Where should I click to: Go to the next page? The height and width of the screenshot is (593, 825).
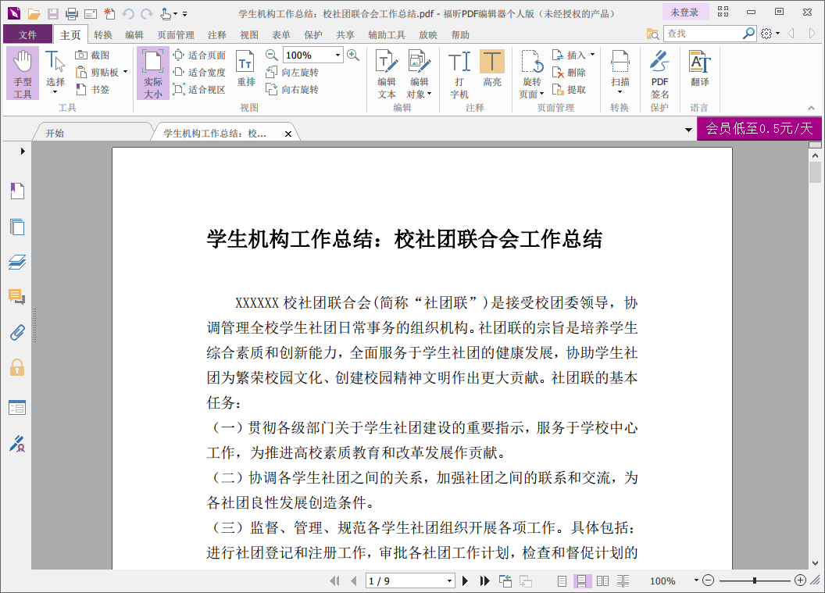click(x=465, y=581)
